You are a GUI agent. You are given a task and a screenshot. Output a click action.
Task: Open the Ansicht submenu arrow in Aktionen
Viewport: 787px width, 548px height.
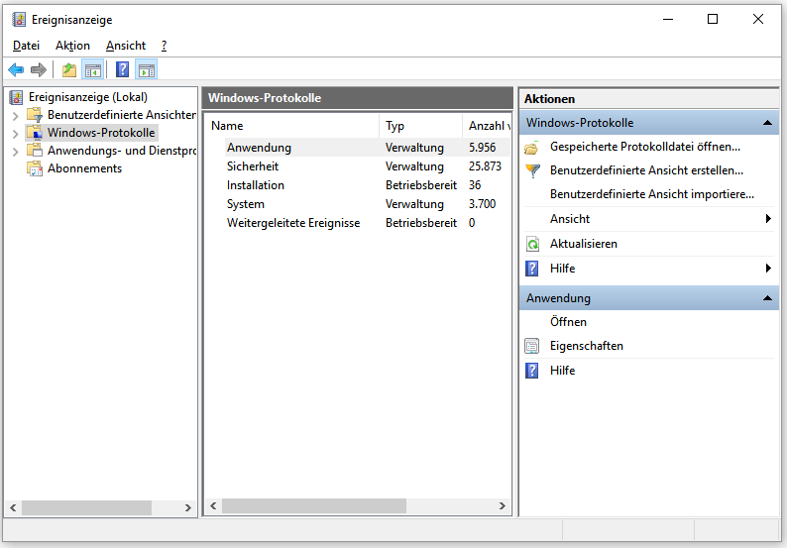tap(768, 219)
